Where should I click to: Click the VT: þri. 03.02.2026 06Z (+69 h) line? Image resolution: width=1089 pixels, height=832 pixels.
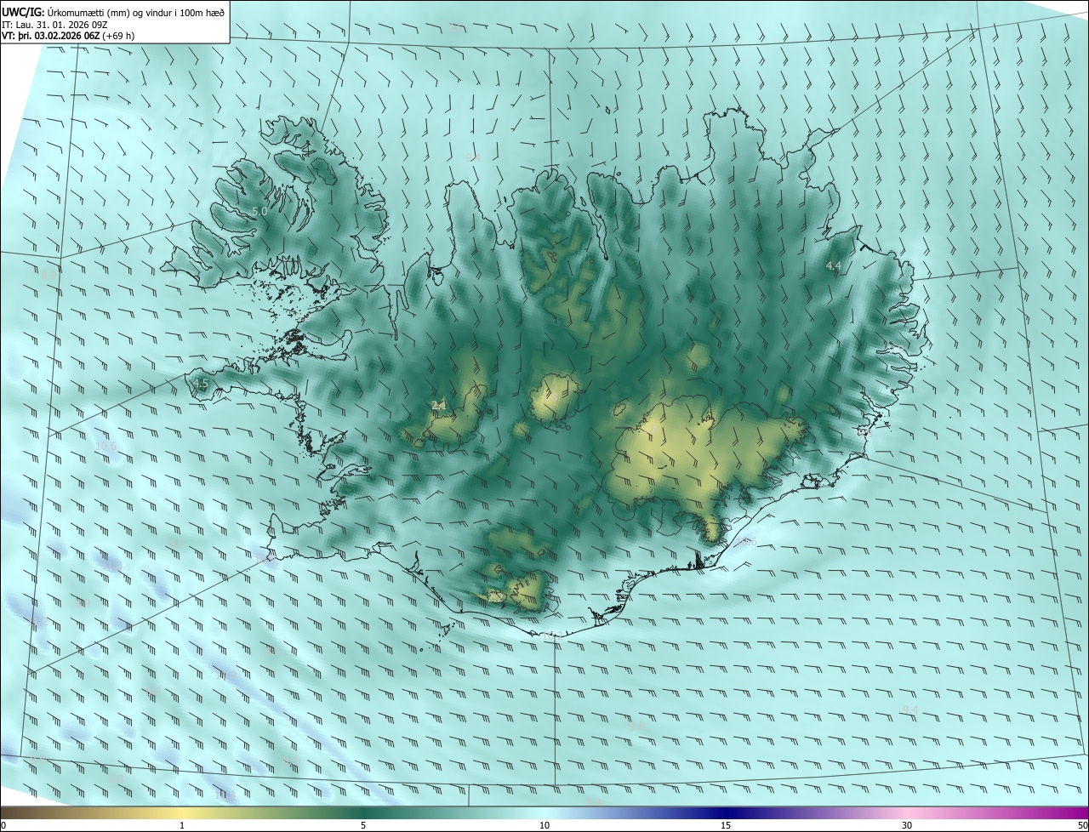tap(68, 35)
